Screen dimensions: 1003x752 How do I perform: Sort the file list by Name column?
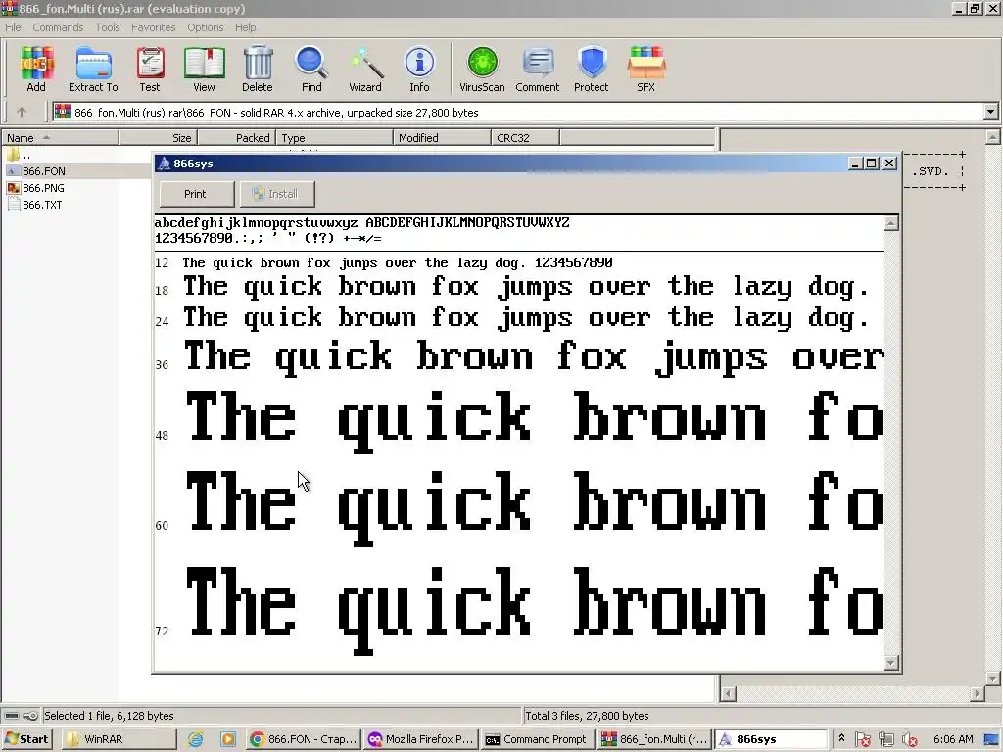(x=60, y=137)
